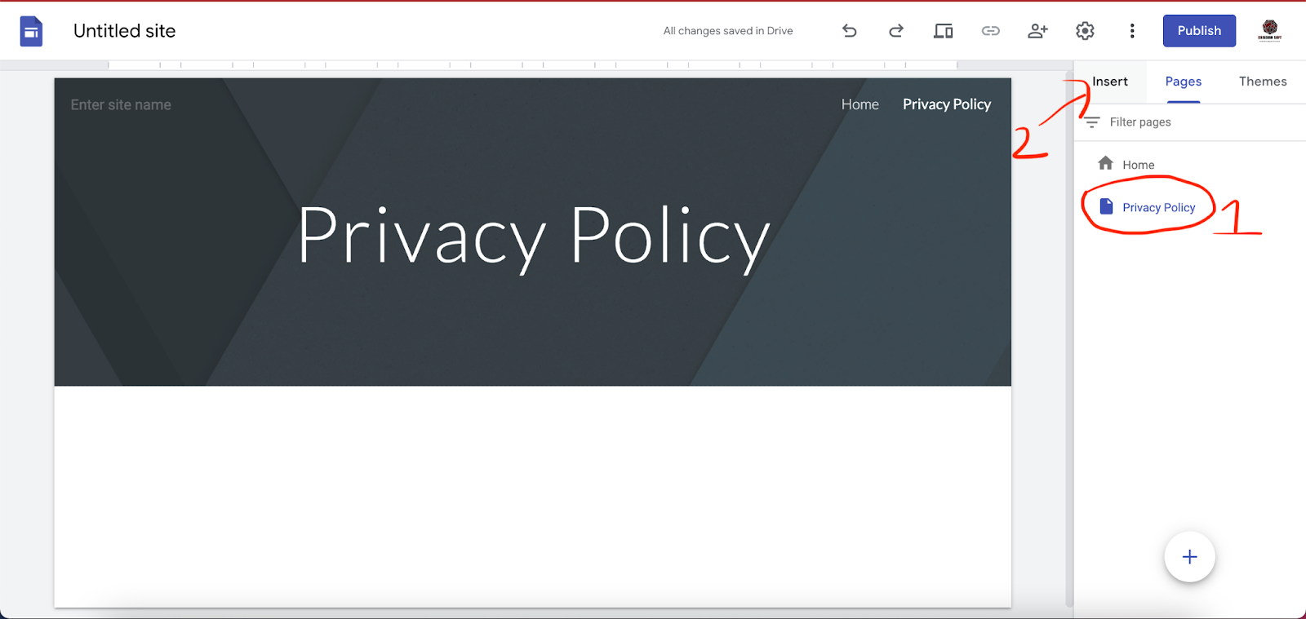Click the Google account avatar
The image size is (1306, 619).
pos(1269,31)
